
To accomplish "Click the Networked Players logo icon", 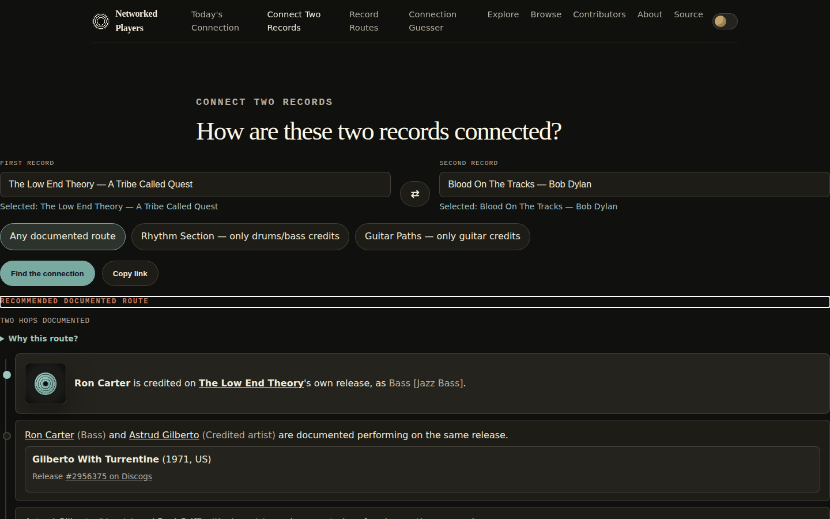I will coord(101,21).
